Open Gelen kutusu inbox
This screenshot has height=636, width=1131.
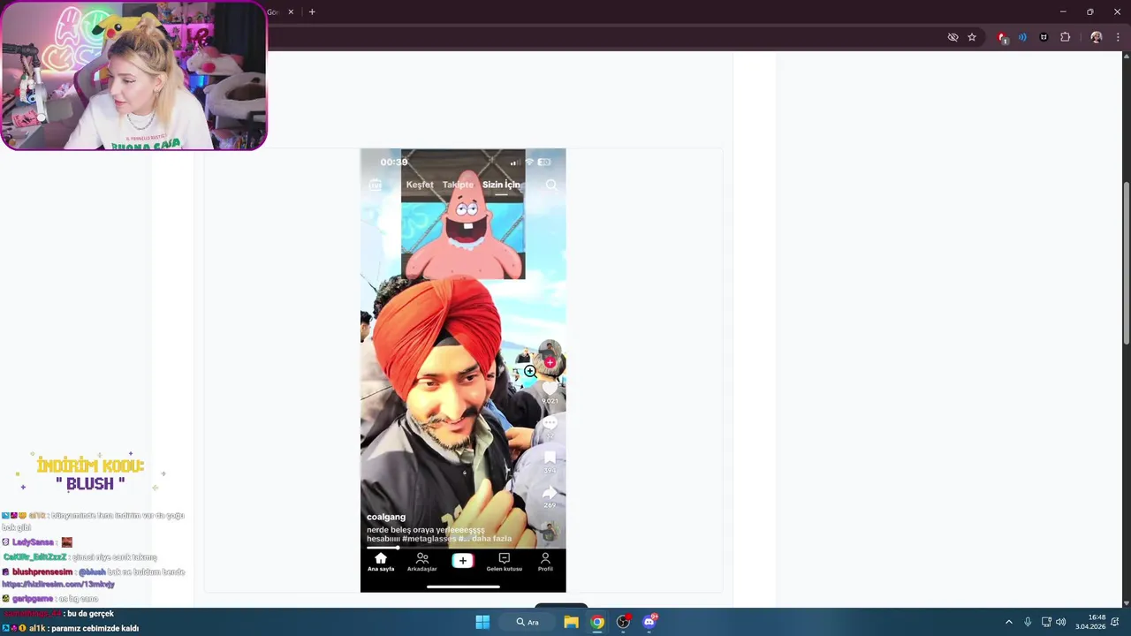point(504,562)
